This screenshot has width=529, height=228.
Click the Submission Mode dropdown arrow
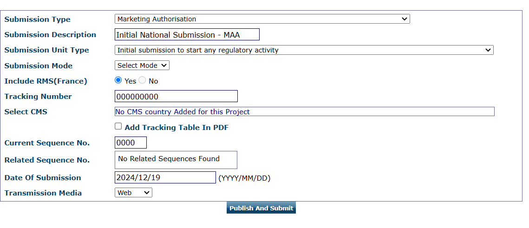(164, 65)
